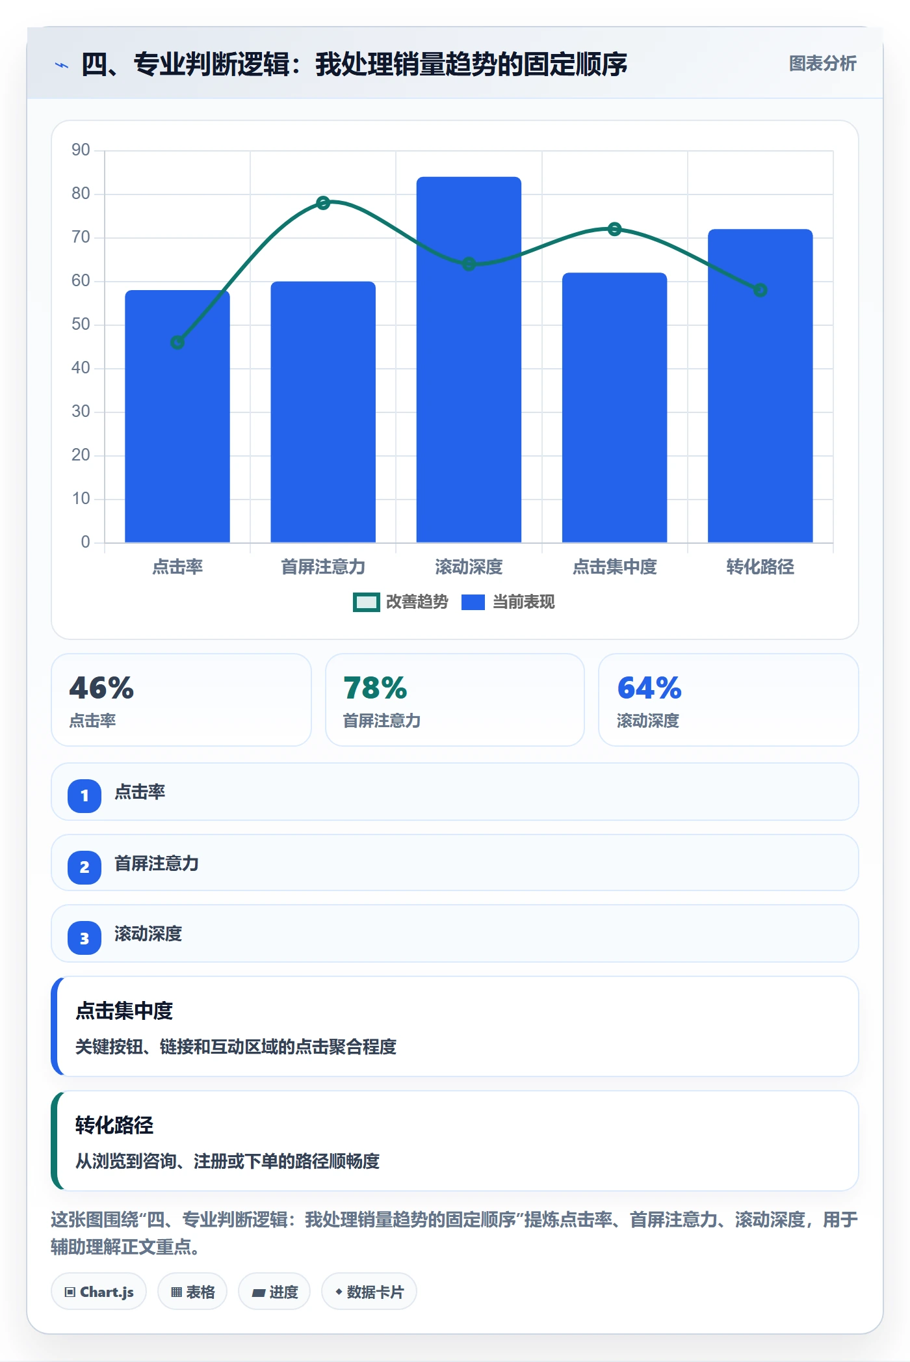Image resolution: width=910 pixels, height=1362 pixels.
Task: Click the trend line point above 首屏注意力
Action: (323, 203)
